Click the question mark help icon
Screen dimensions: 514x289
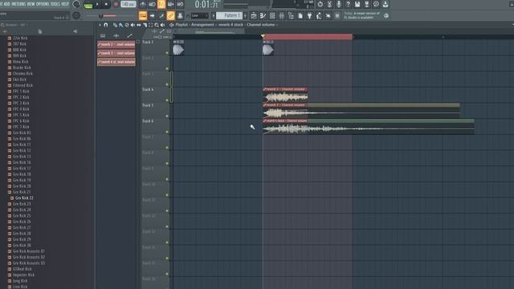348,4
